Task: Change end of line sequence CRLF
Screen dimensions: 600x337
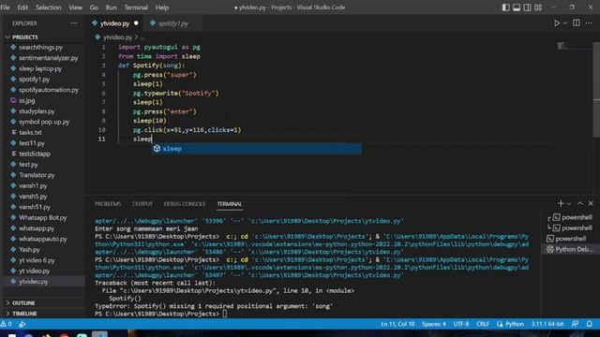Action: click(x=483, y=324)
